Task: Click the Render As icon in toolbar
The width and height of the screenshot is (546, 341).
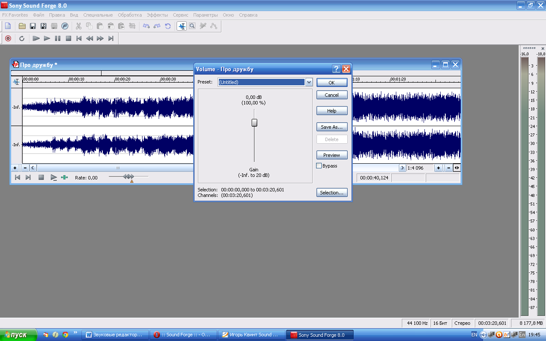Action: [x=54, y=26]
